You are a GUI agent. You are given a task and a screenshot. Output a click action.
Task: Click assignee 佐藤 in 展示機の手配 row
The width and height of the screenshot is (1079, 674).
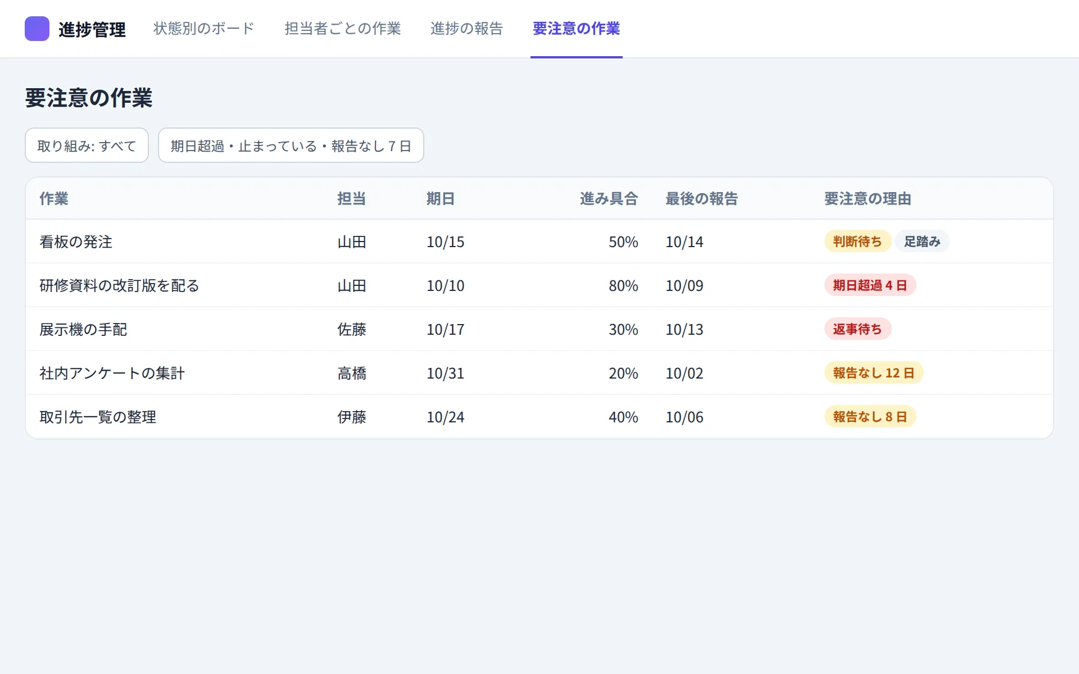point(352,330)
